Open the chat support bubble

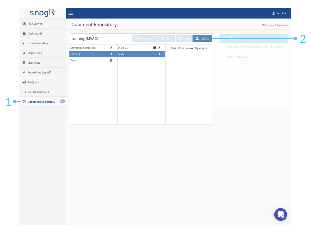coord(280,214)
